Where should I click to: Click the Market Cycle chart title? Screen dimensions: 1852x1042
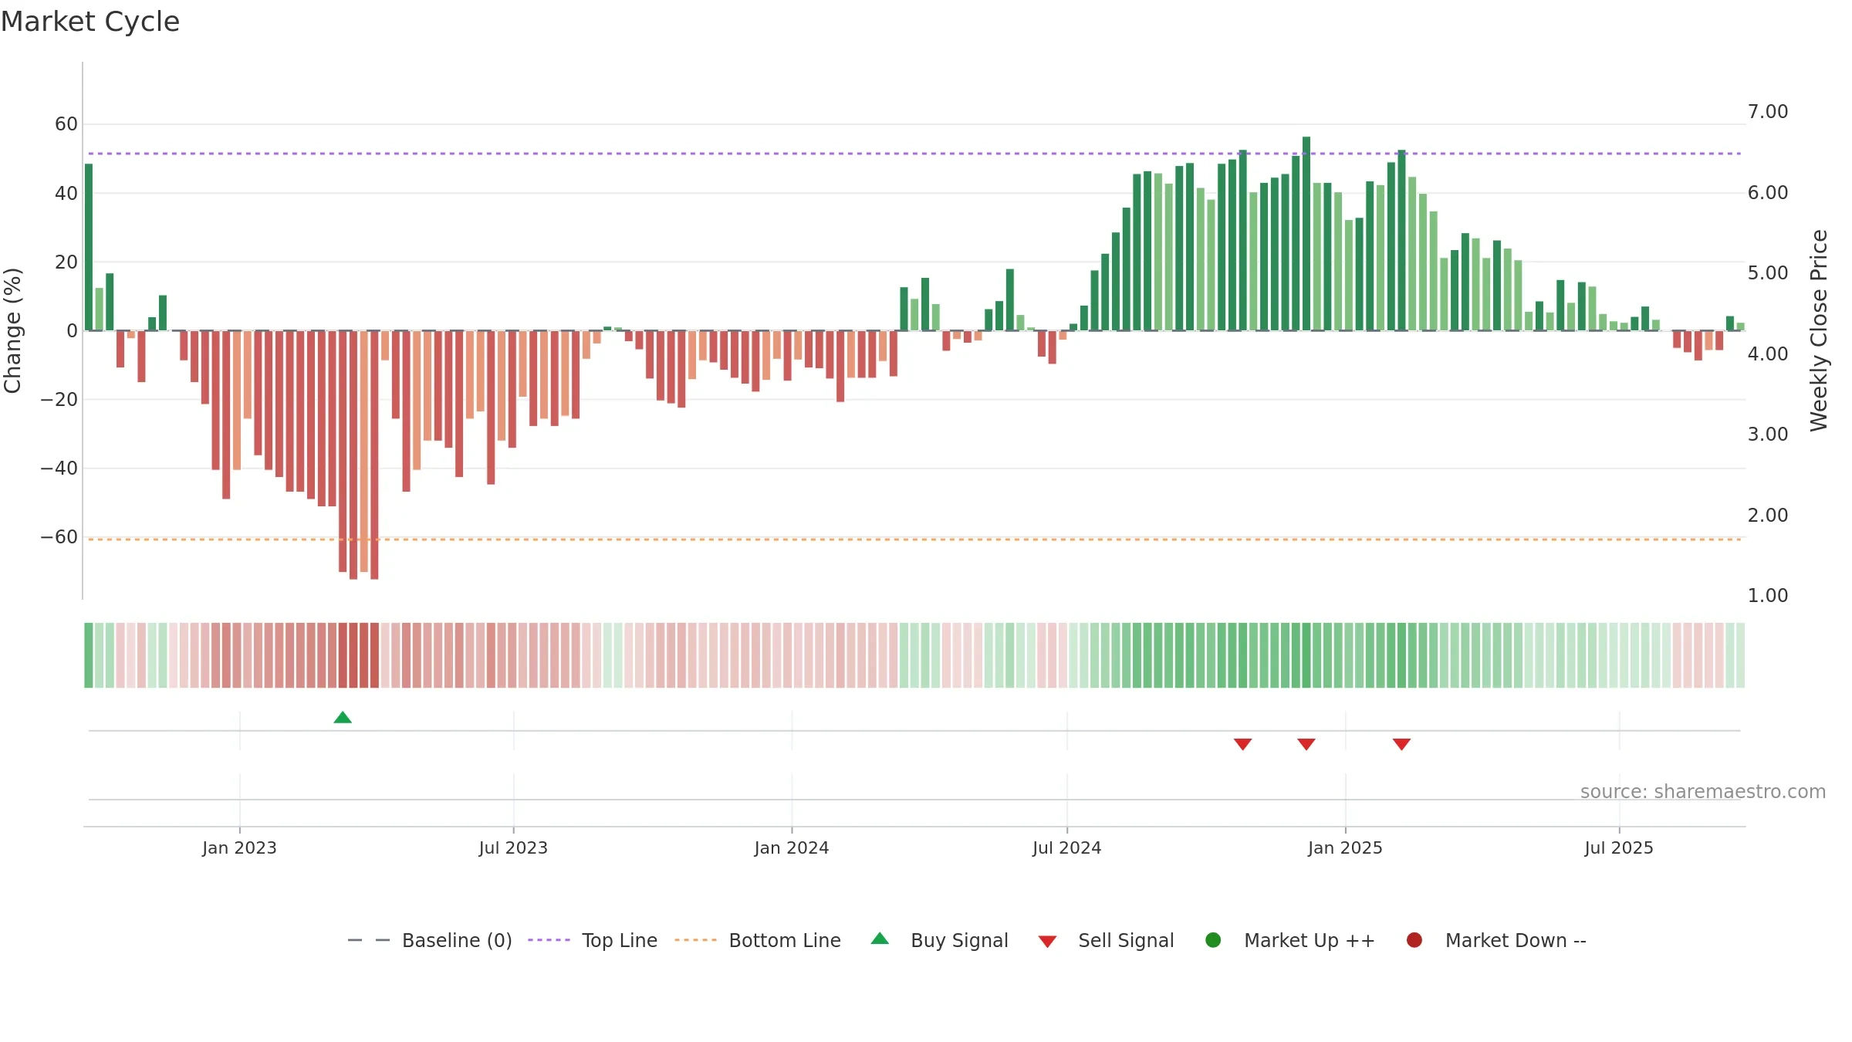coord(90,22)
